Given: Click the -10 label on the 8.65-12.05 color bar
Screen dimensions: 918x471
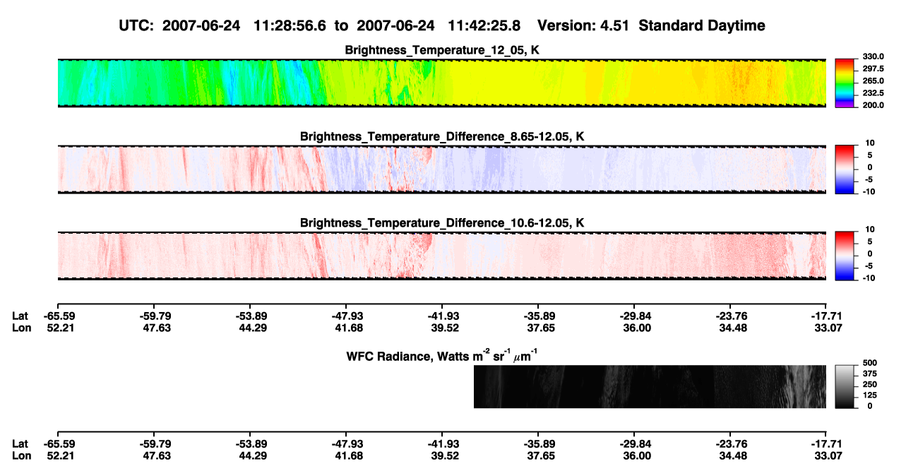Looking at the screenshot, I should (x=869, y=191).
